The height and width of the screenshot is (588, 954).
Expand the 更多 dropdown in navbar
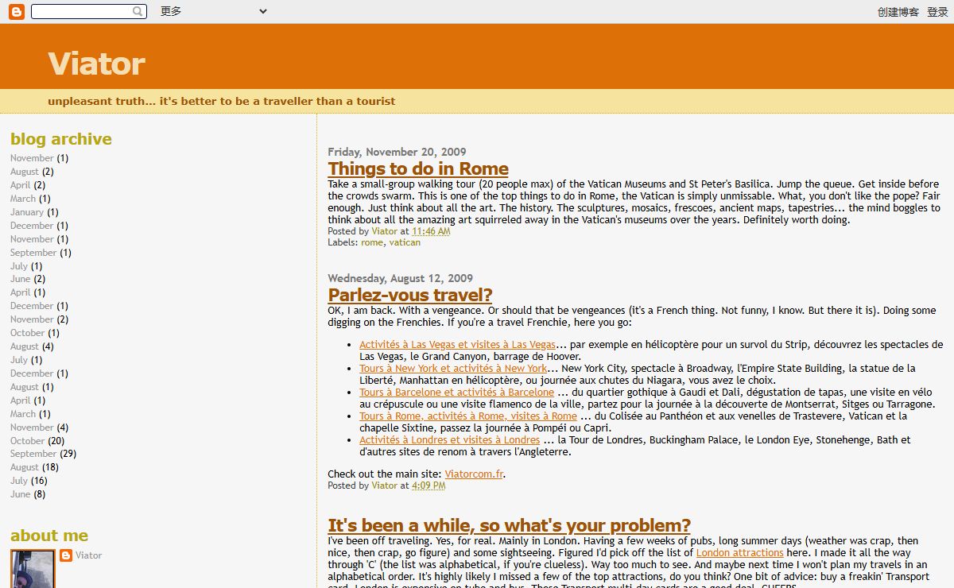(213, 11)
